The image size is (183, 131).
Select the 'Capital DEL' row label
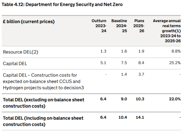click(15, 64)
